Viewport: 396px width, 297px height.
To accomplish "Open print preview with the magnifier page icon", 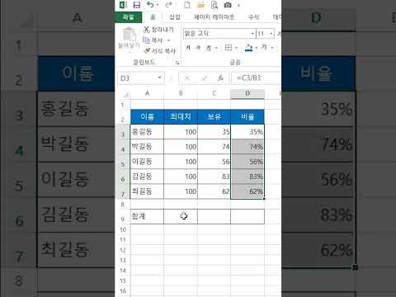I will pos(214,5).
